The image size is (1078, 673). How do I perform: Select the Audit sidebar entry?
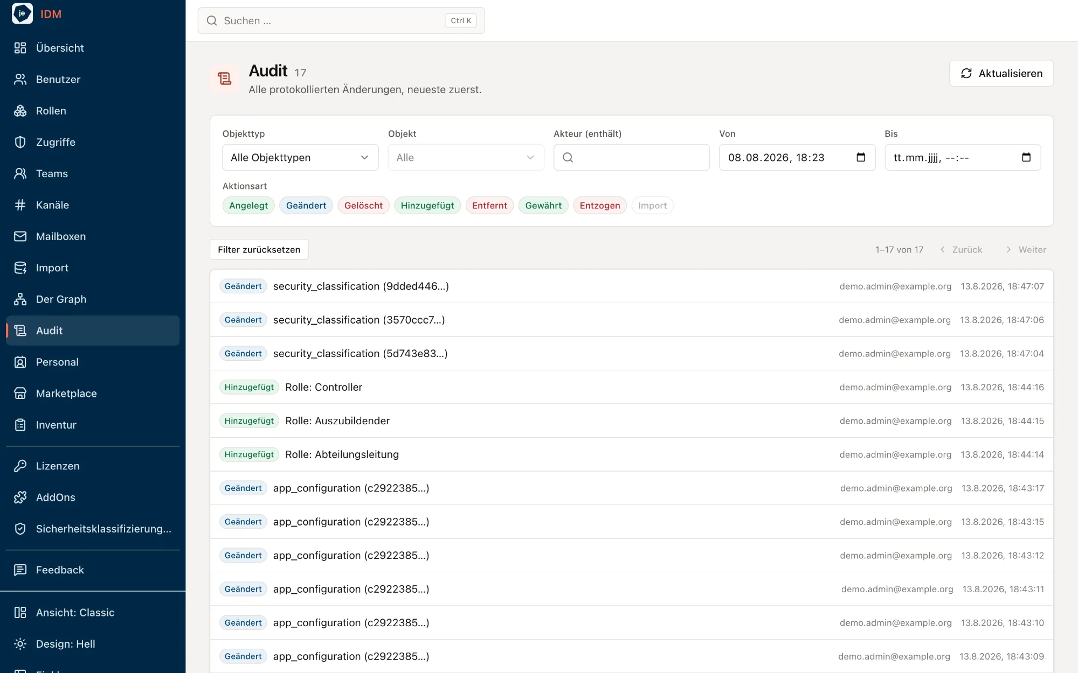click(93, 331)
